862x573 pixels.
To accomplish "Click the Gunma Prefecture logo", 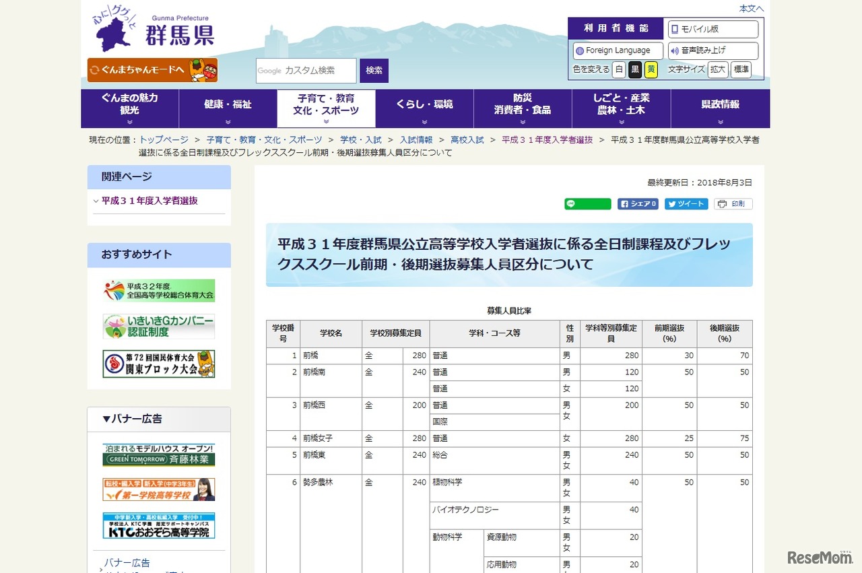I will pyautogui.click(x=148, y=30).
